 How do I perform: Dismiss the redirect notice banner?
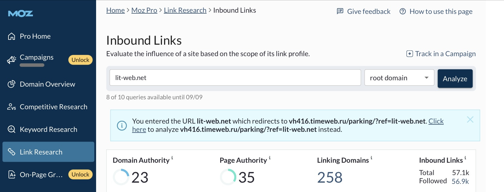point(470,120)
